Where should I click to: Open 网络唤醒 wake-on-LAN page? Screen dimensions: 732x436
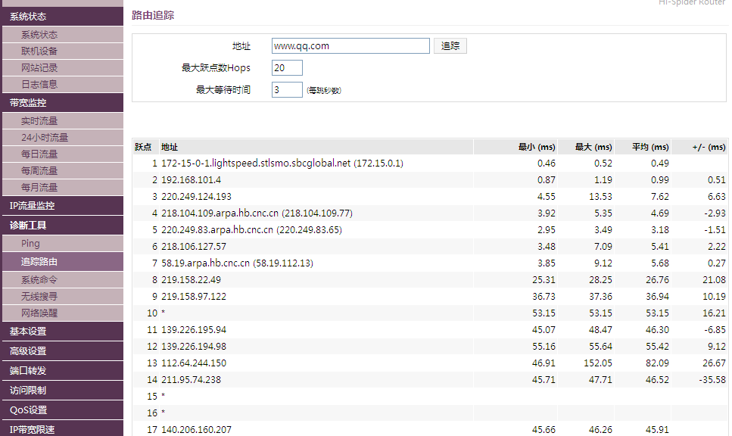(39, 313)
